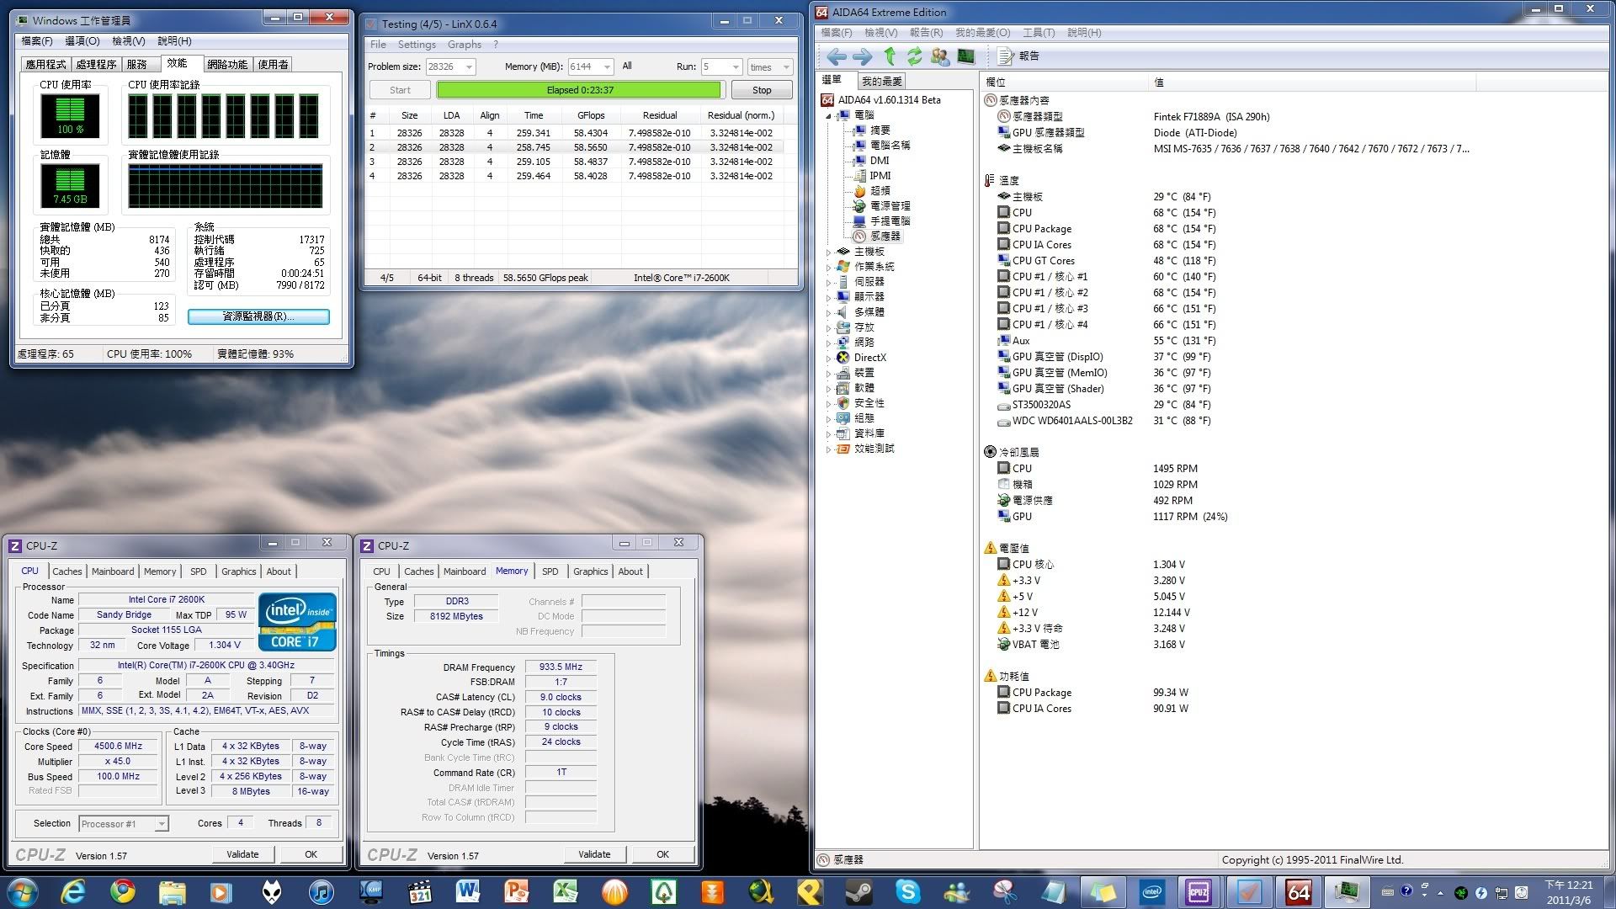Select 摘要 summary item in AIDA64 tree
Screen dimensions: 1616x909
coord(871,130)
